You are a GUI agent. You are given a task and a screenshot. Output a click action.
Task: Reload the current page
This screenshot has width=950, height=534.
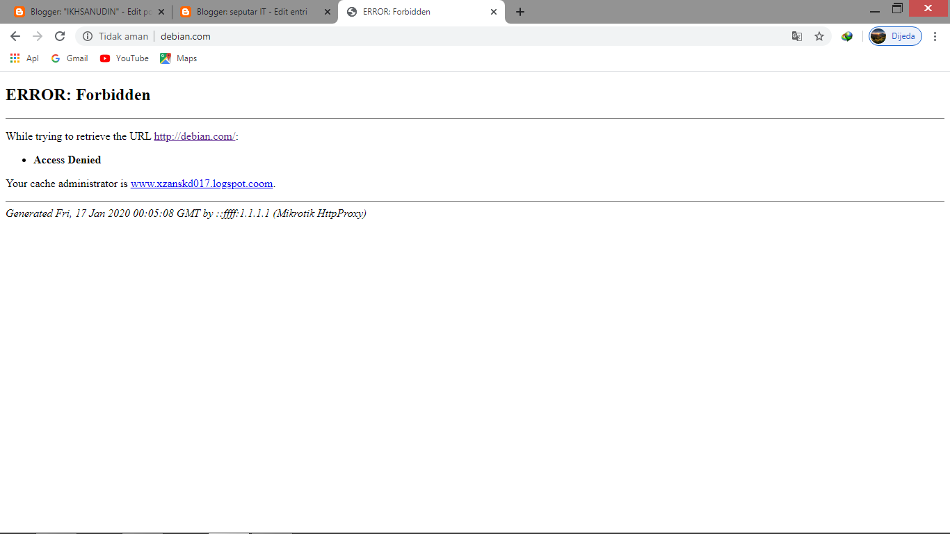coord(60,36)
